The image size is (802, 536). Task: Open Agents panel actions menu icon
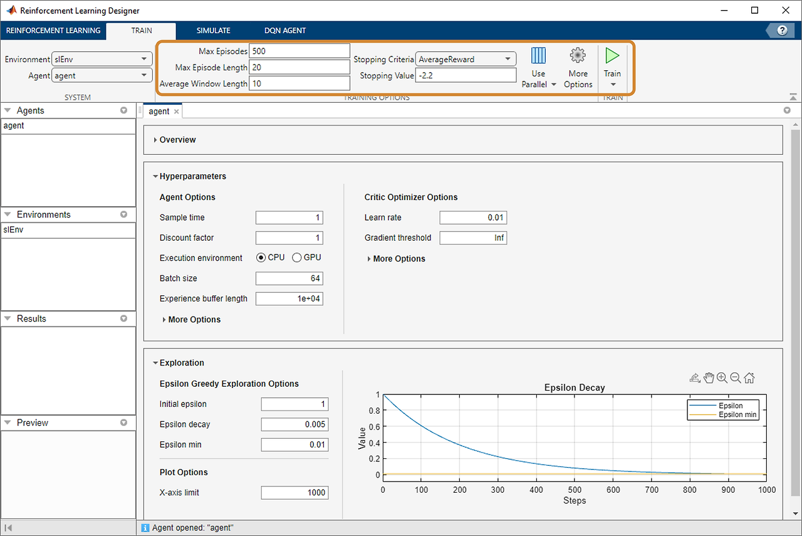(123, 110)
